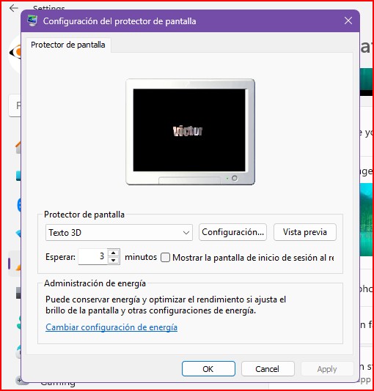Click the screen saver dialog title icon
Screen dimensions: 374x391
pyautogui.click(x=32, y=21)
